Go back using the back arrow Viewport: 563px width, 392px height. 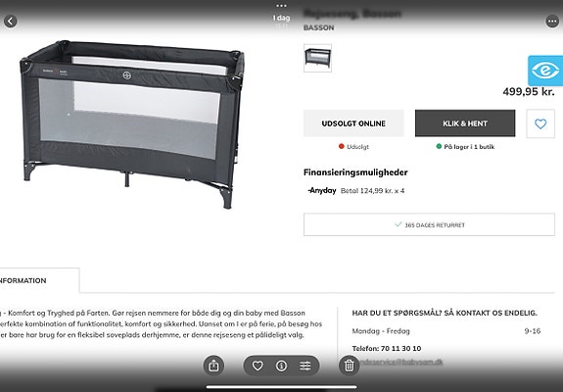click(x=11, y=22)
